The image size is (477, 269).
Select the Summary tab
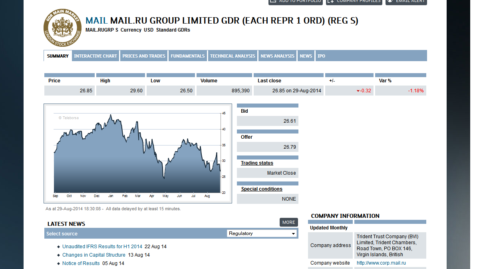[58, 56]
